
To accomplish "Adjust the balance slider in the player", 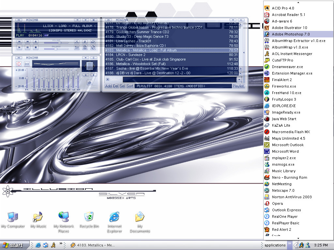I will point(56,49).
